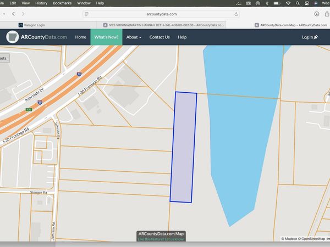
Task: Open Control Center icon in menu bar
Action: 307,3
